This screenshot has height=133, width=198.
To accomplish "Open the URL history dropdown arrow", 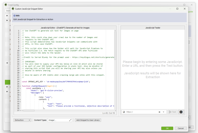I will point(163,112).
